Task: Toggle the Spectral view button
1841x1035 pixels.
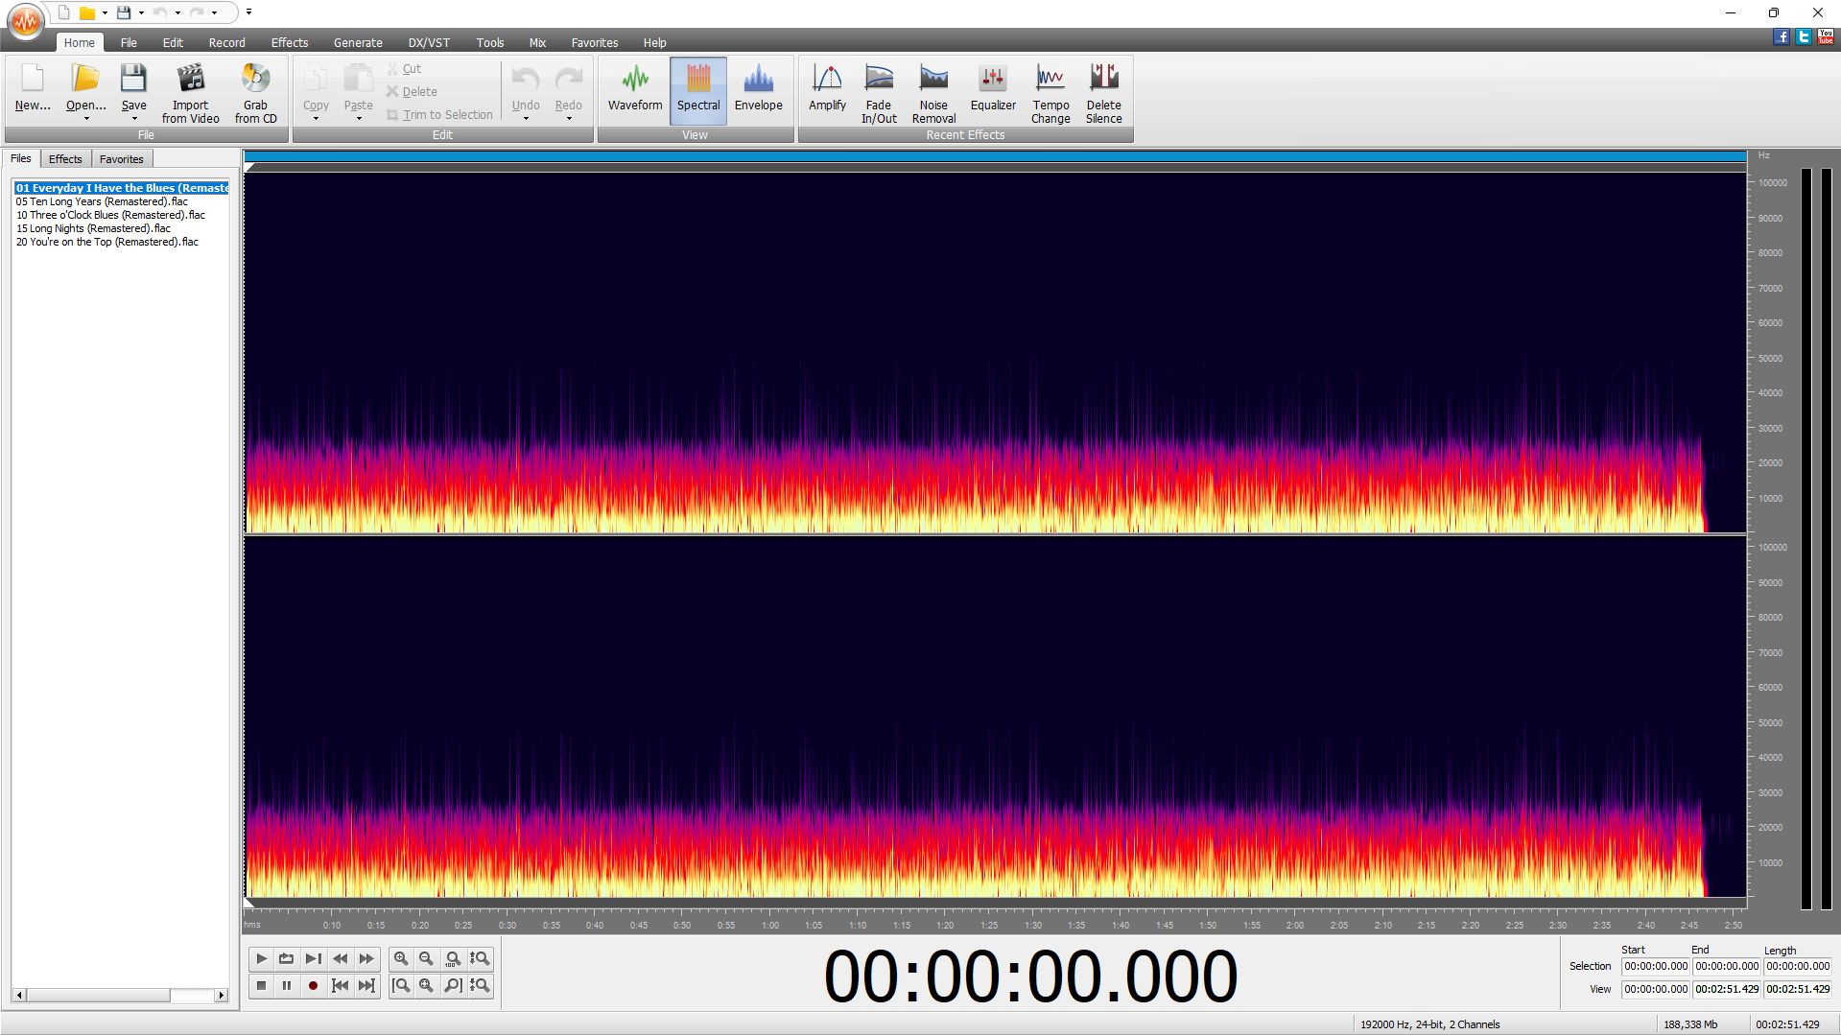Action: click(697, 89)
